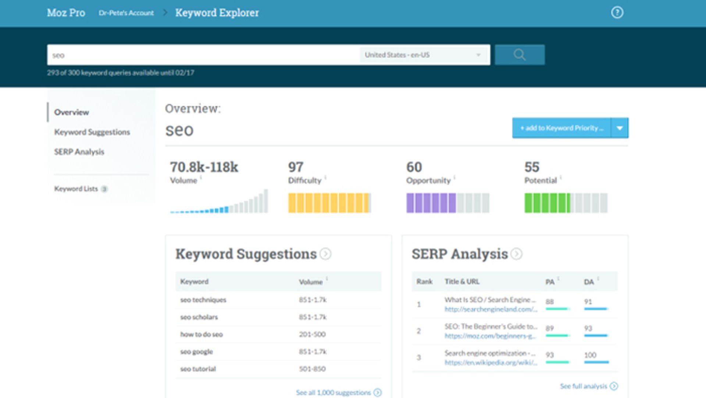
Task: Click Opportunity info icon
Action: click(454, 177)
